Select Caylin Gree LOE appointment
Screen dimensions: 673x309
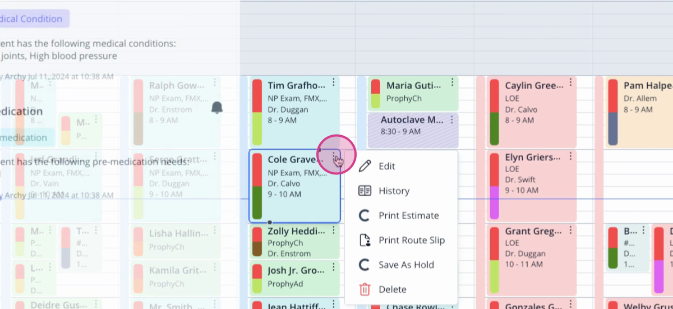point(531,112)
